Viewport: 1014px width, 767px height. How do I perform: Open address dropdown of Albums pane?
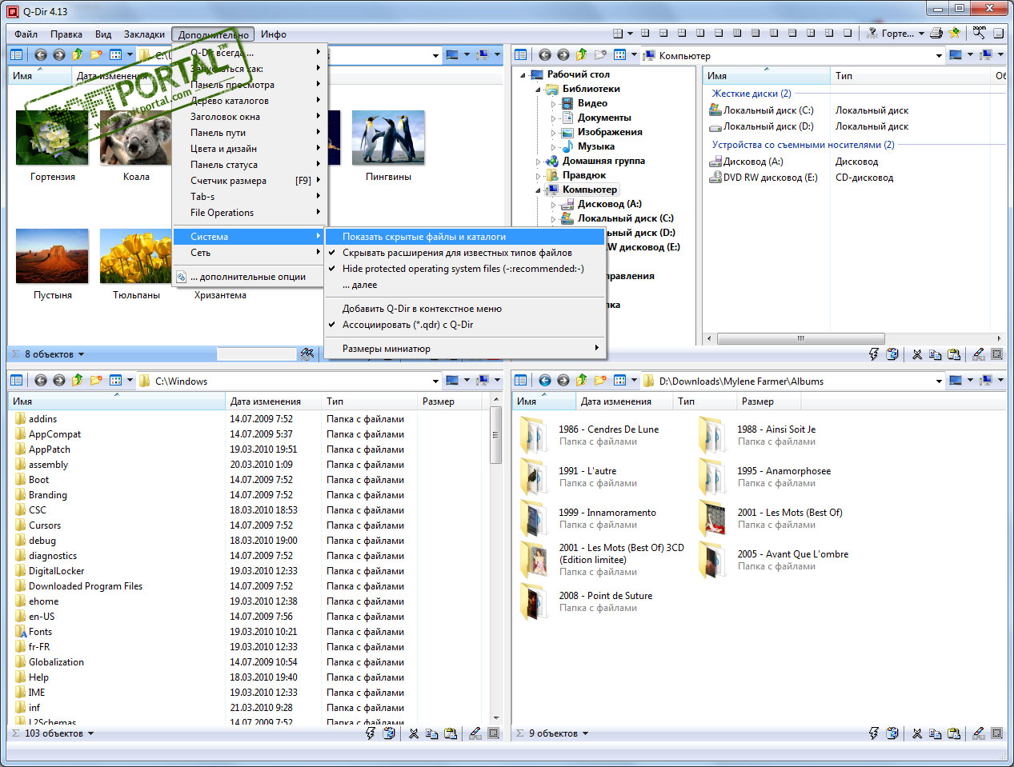939,382
